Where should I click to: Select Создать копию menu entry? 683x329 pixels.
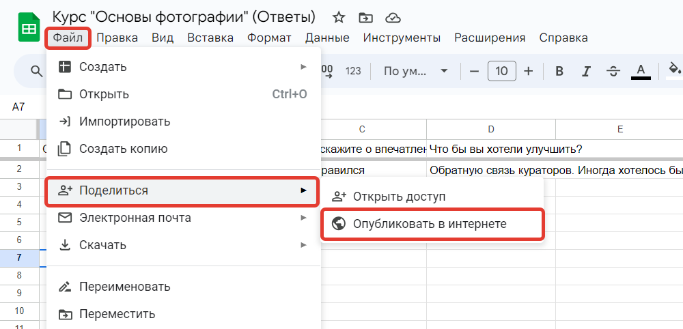[183, 149]
